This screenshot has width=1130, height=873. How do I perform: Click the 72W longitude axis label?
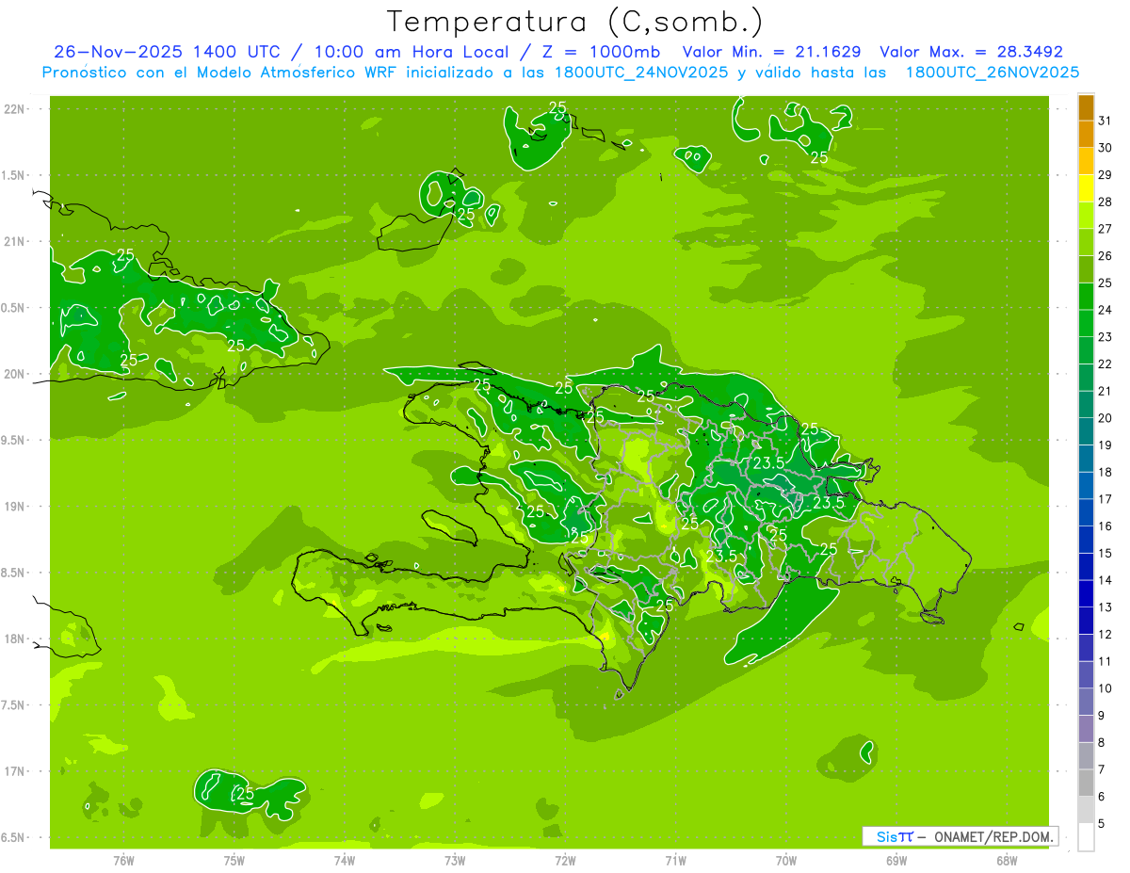coord(565,860)
